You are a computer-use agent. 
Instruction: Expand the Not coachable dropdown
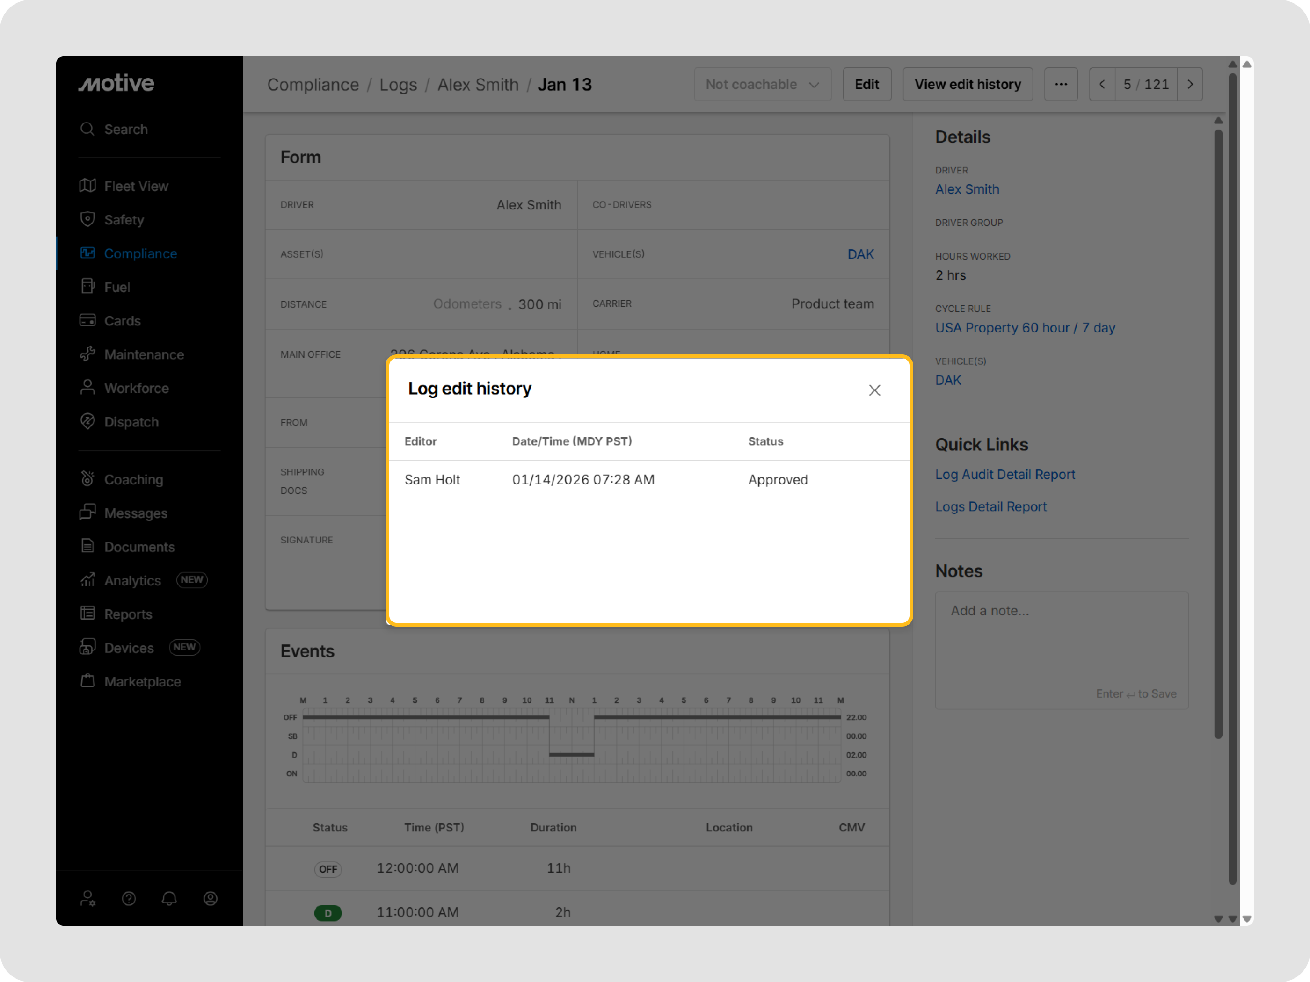coord(762,85)
